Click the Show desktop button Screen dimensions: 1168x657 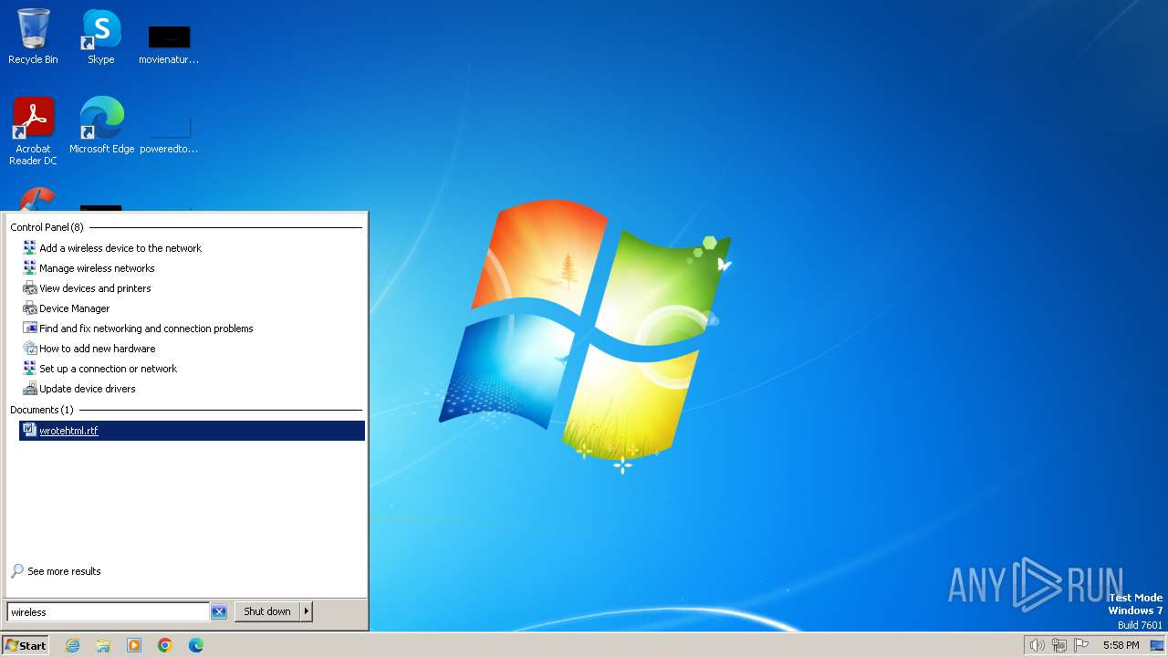(1157, 645)
